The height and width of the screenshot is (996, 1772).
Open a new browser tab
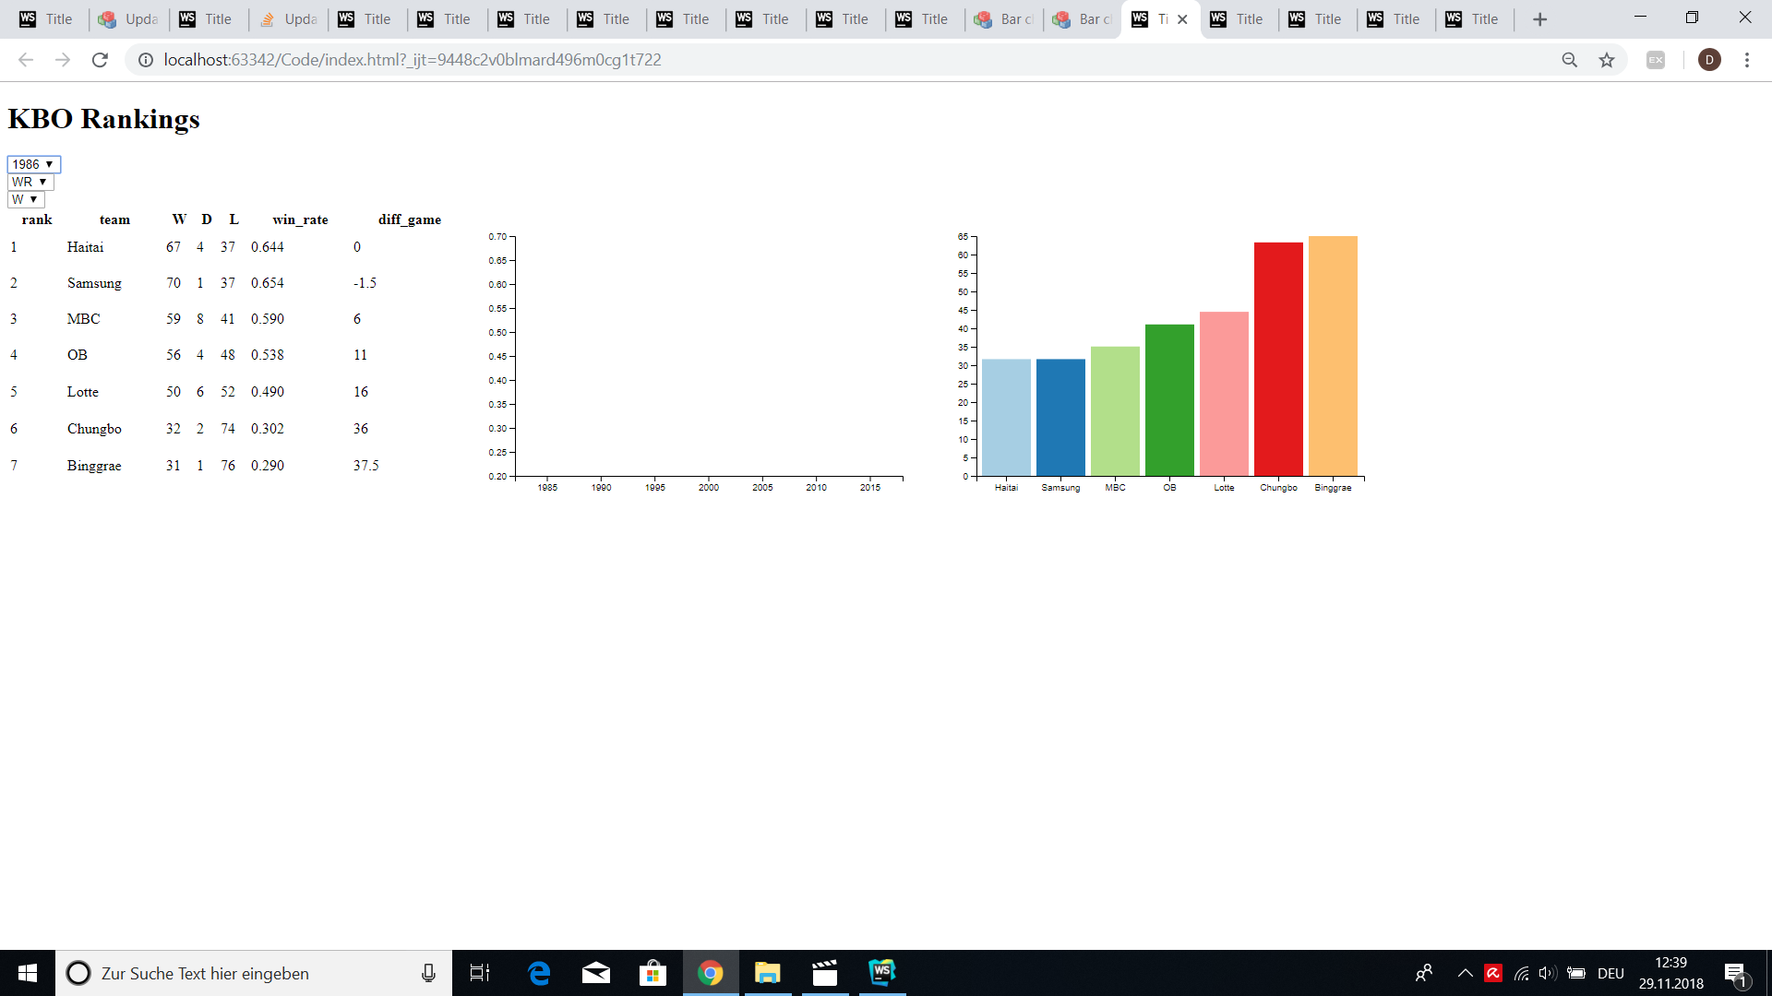coord(1539,19)
